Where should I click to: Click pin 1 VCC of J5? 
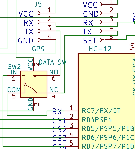click(x=47, y=13)
